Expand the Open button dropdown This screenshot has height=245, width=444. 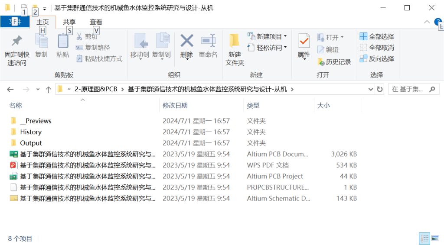pyautogui.click(x=342, y=37)
